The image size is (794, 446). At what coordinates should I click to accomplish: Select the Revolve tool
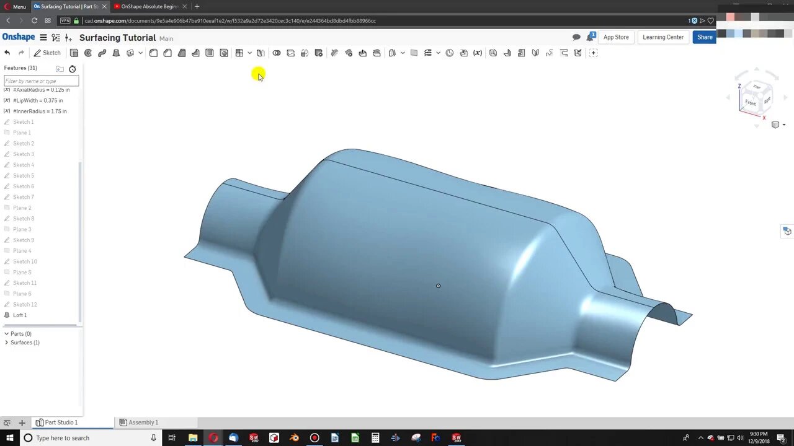[88, 53]
